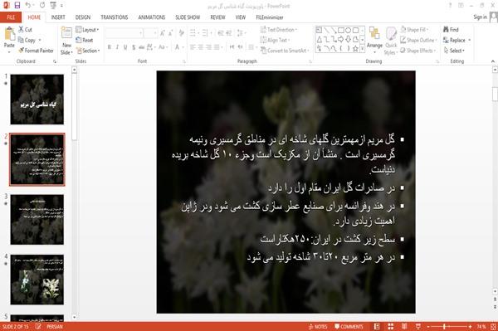Screen dimensions: 498x331
Task: Open COMMENTS from the status bar
Action: [x=349, y=327]
